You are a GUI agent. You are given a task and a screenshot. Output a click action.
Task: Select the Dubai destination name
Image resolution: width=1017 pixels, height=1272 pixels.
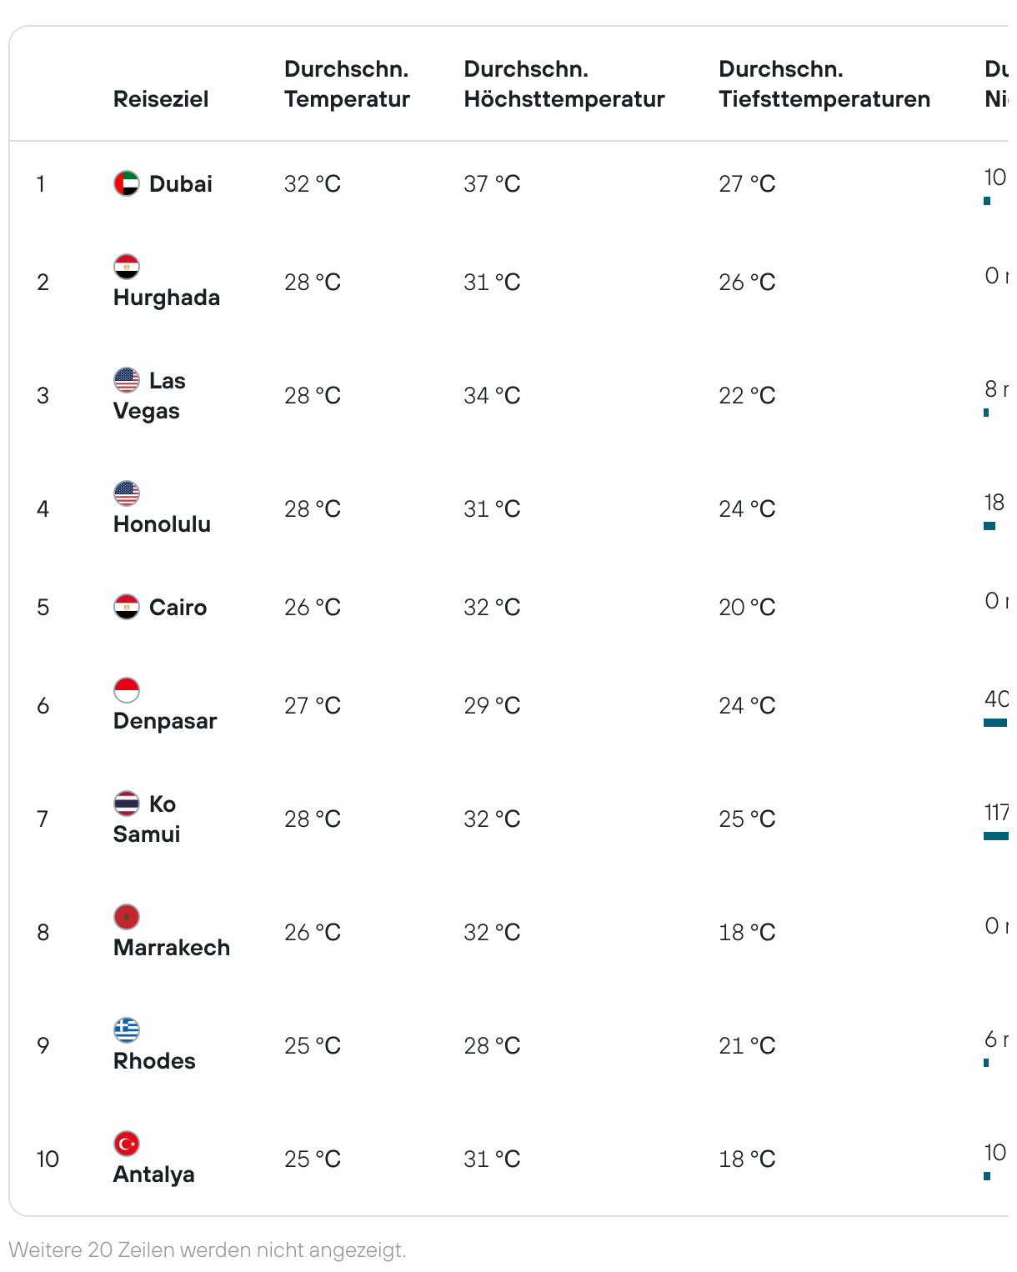[181, 183]
